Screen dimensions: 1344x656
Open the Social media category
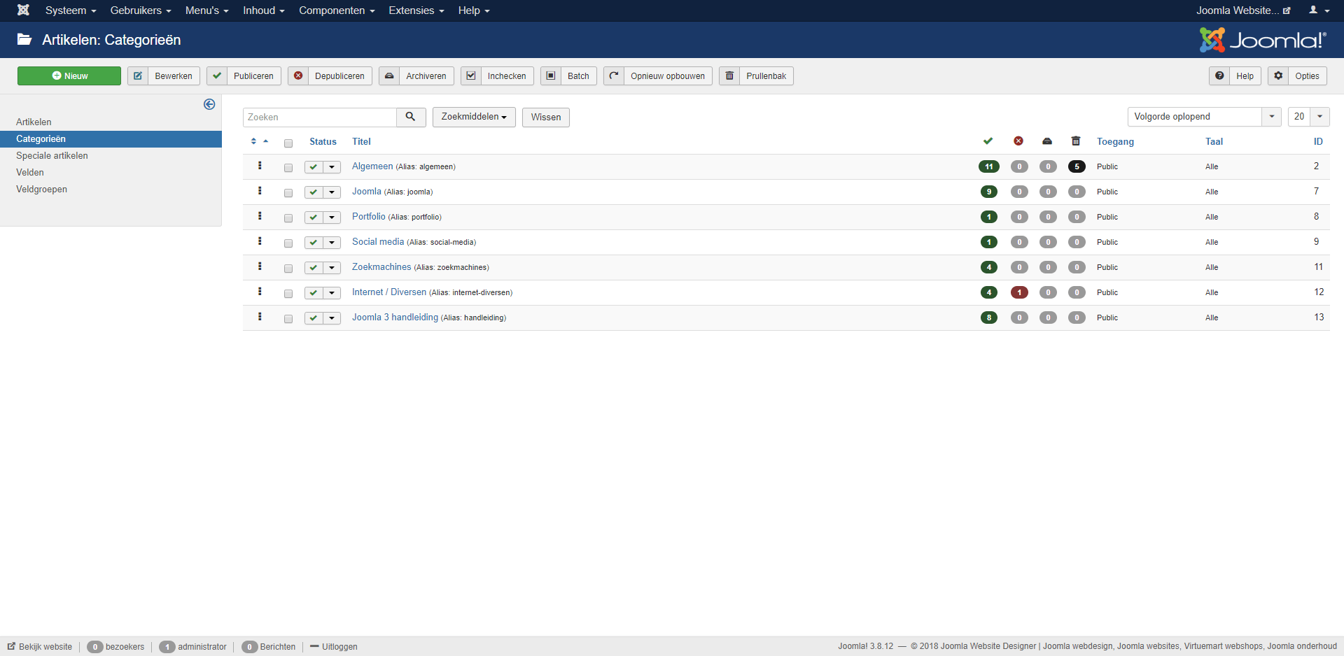pos(378,241)
